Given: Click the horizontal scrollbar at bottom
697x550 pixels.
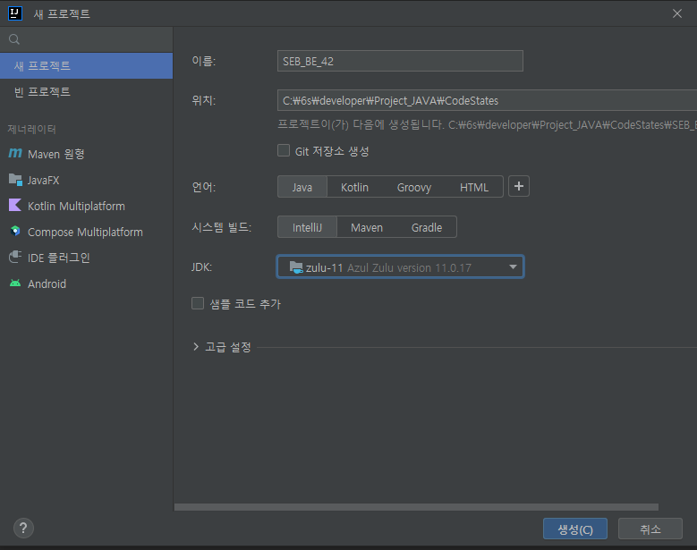Looking at the screenshot, I should click(416, 507).
